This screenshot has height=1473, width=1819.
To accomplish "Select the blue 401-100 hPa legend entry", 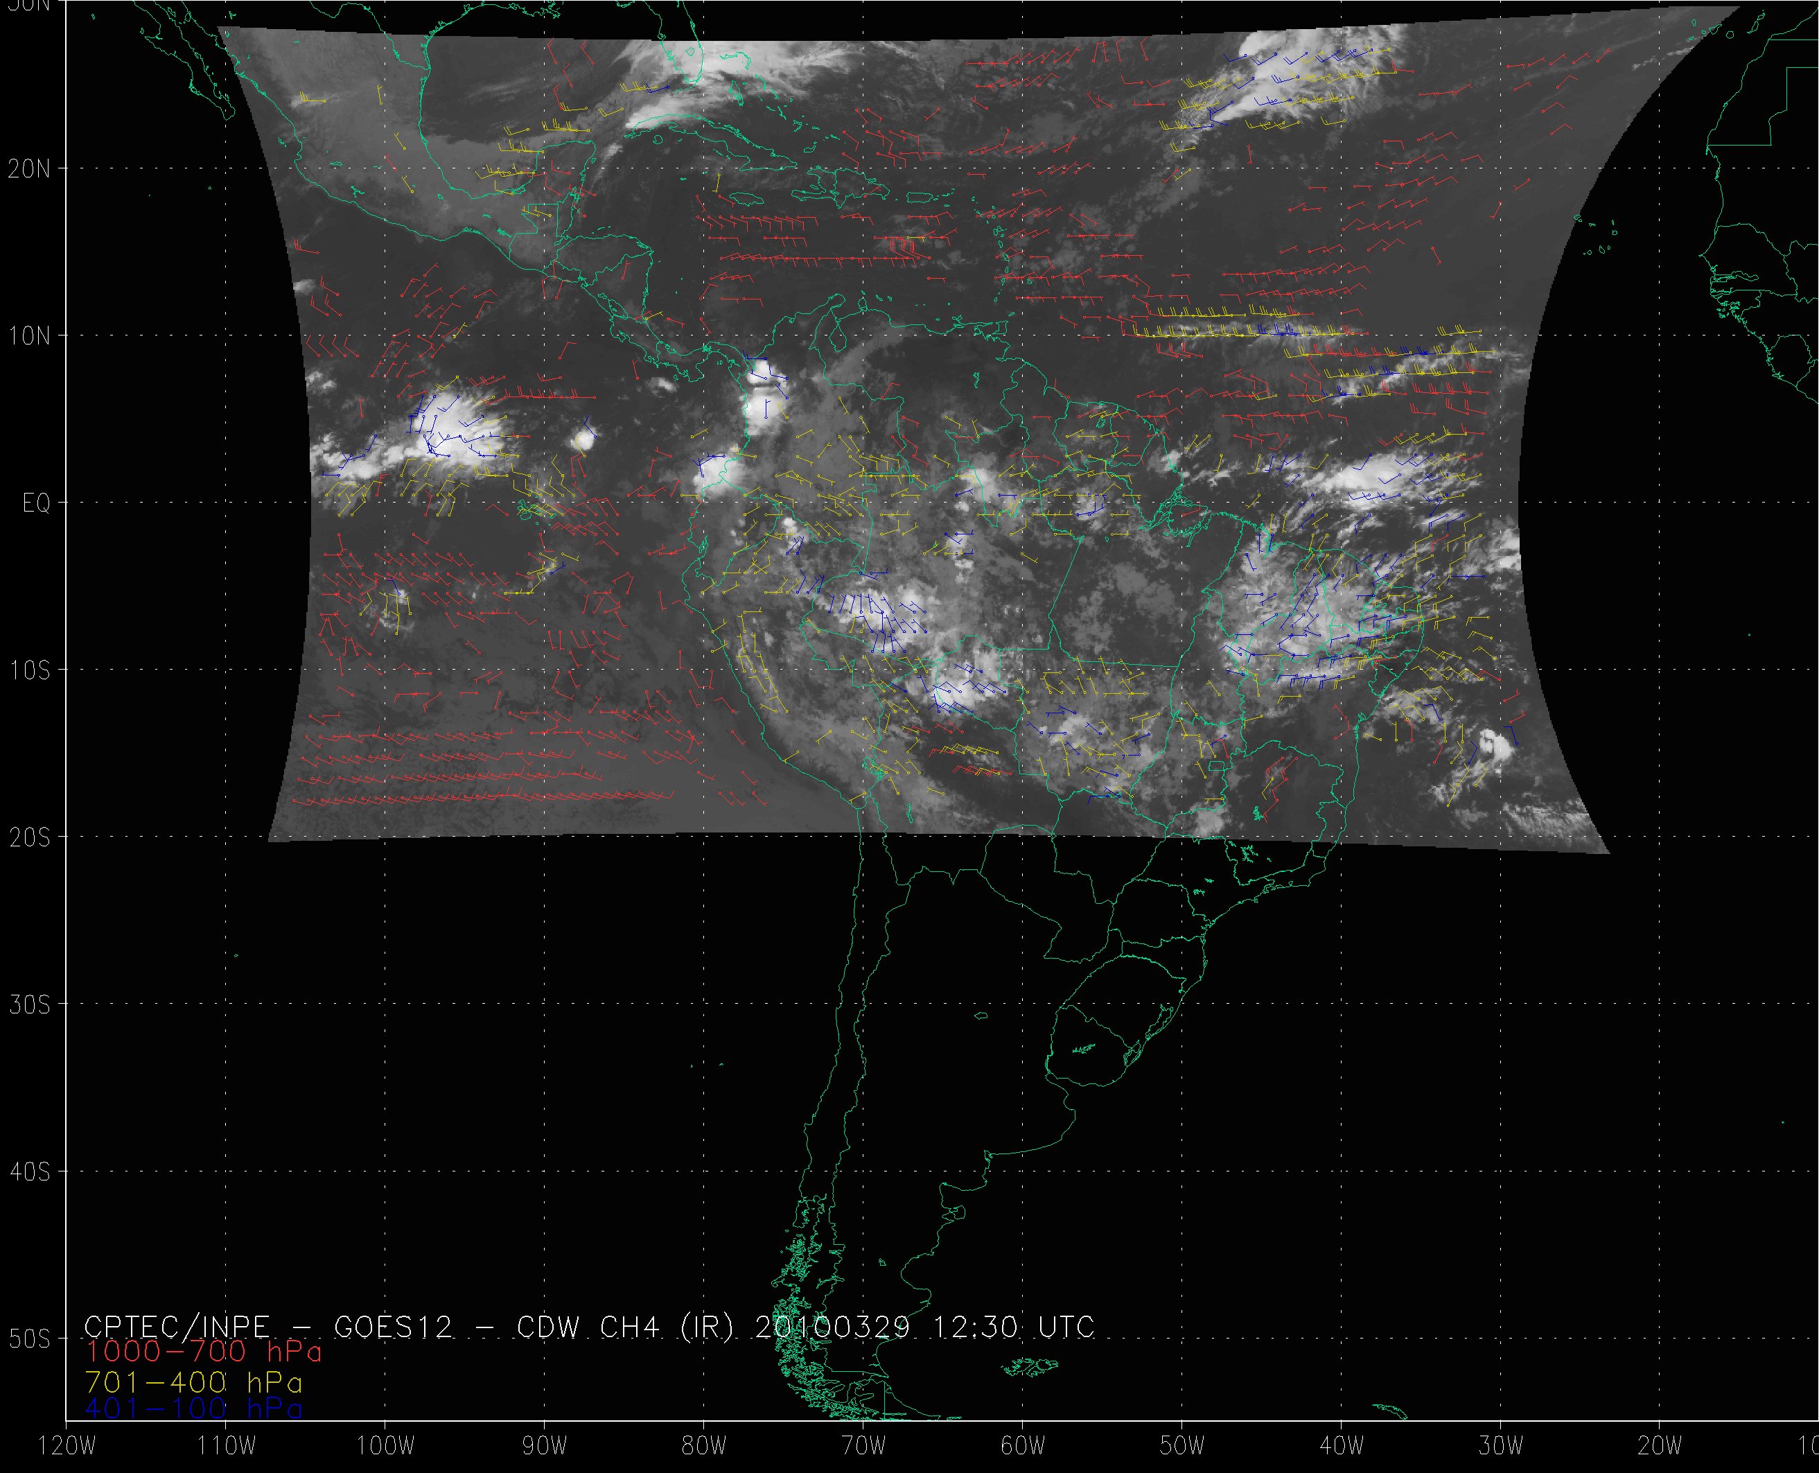I will [x=194, y=1409].
